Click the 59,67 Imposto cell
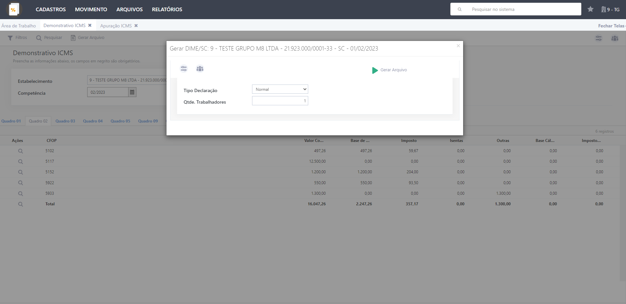Screen dimensions: 626x304 pos(414,151)
